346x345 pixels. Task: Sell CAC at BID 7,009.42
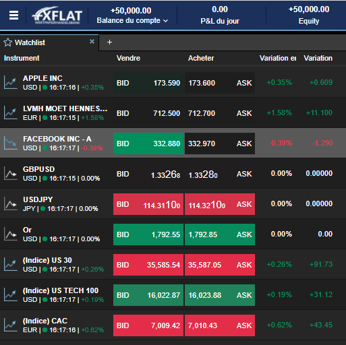[x=148, y=325]
